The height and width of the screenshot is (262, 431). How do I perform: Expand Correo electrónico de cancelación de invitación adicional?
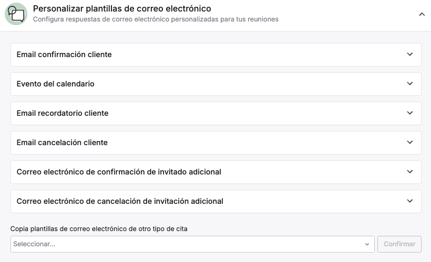pos(216,201)
